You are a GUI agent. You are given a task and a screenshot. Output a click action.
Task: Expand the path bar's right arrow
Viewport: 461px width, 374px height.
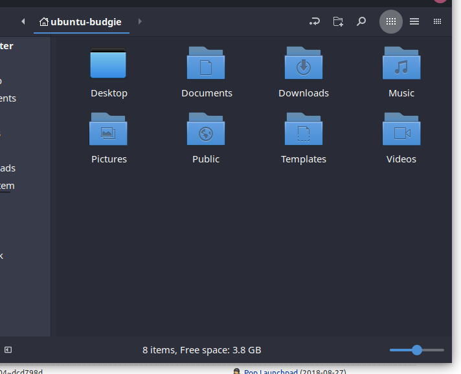point(140,21)
